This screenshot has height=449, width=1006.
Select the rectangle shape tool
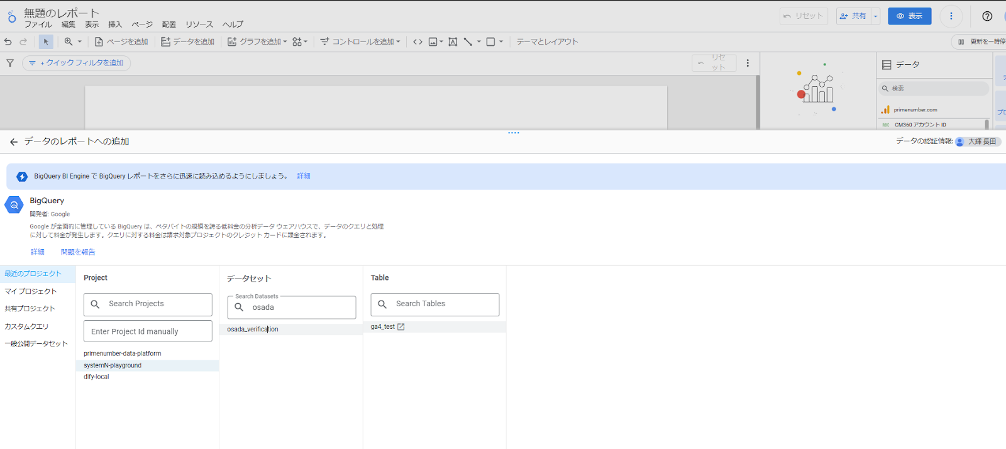[490, 42]
